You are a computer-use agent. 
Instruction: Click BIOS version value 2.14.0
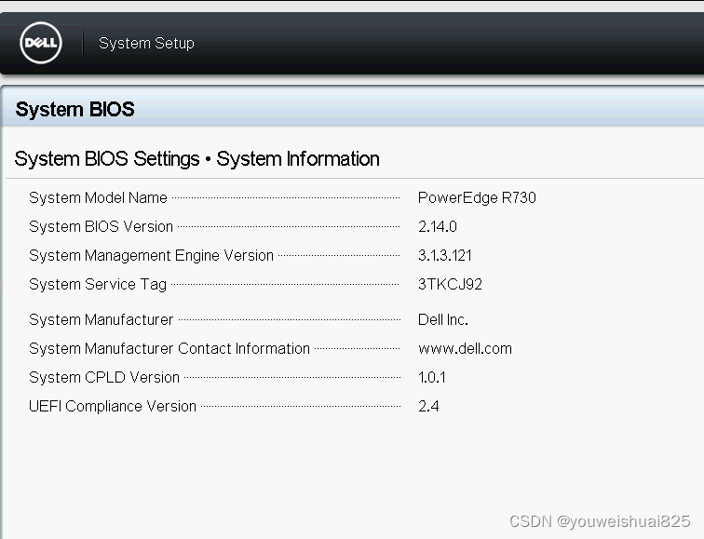pos(438,226)
